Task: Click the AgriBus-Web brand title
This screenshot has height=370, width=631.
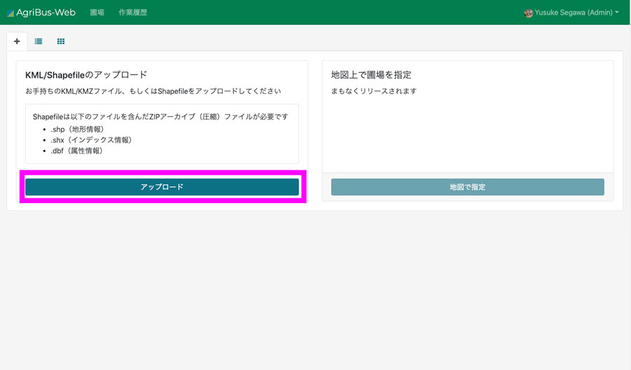Action: (x=46, y=13)
